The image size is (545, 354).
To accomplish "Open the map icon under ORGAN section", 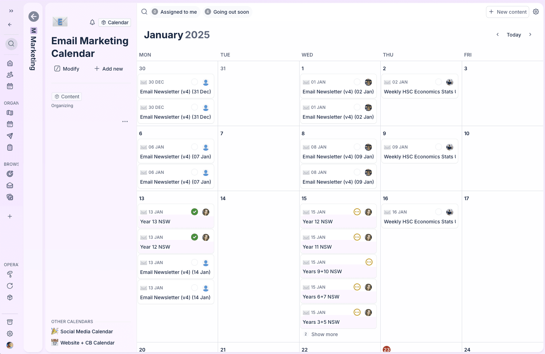I will coord(10,113).
